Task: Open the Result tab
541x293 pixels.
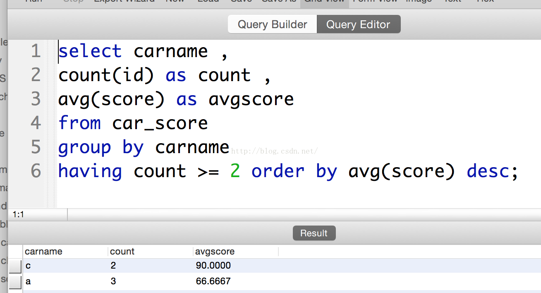Action: pyautogui.click(x=314, y=233)
